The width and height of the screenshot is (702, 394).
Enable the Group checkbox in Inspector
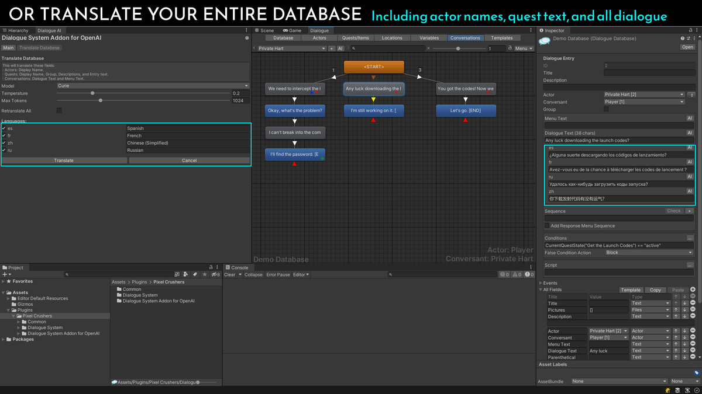coord(607,109)
